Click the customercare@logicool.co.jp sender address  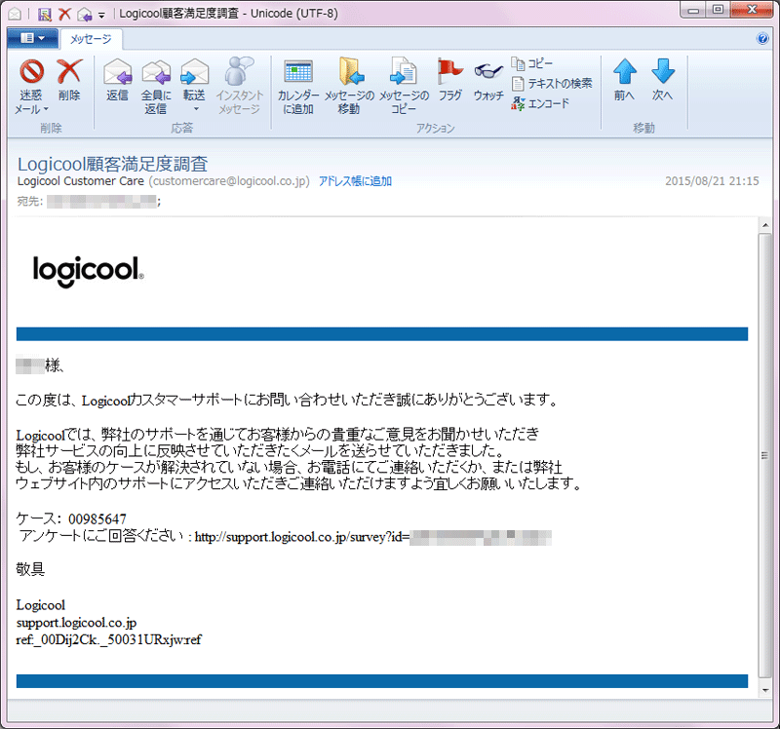point(229,181)
